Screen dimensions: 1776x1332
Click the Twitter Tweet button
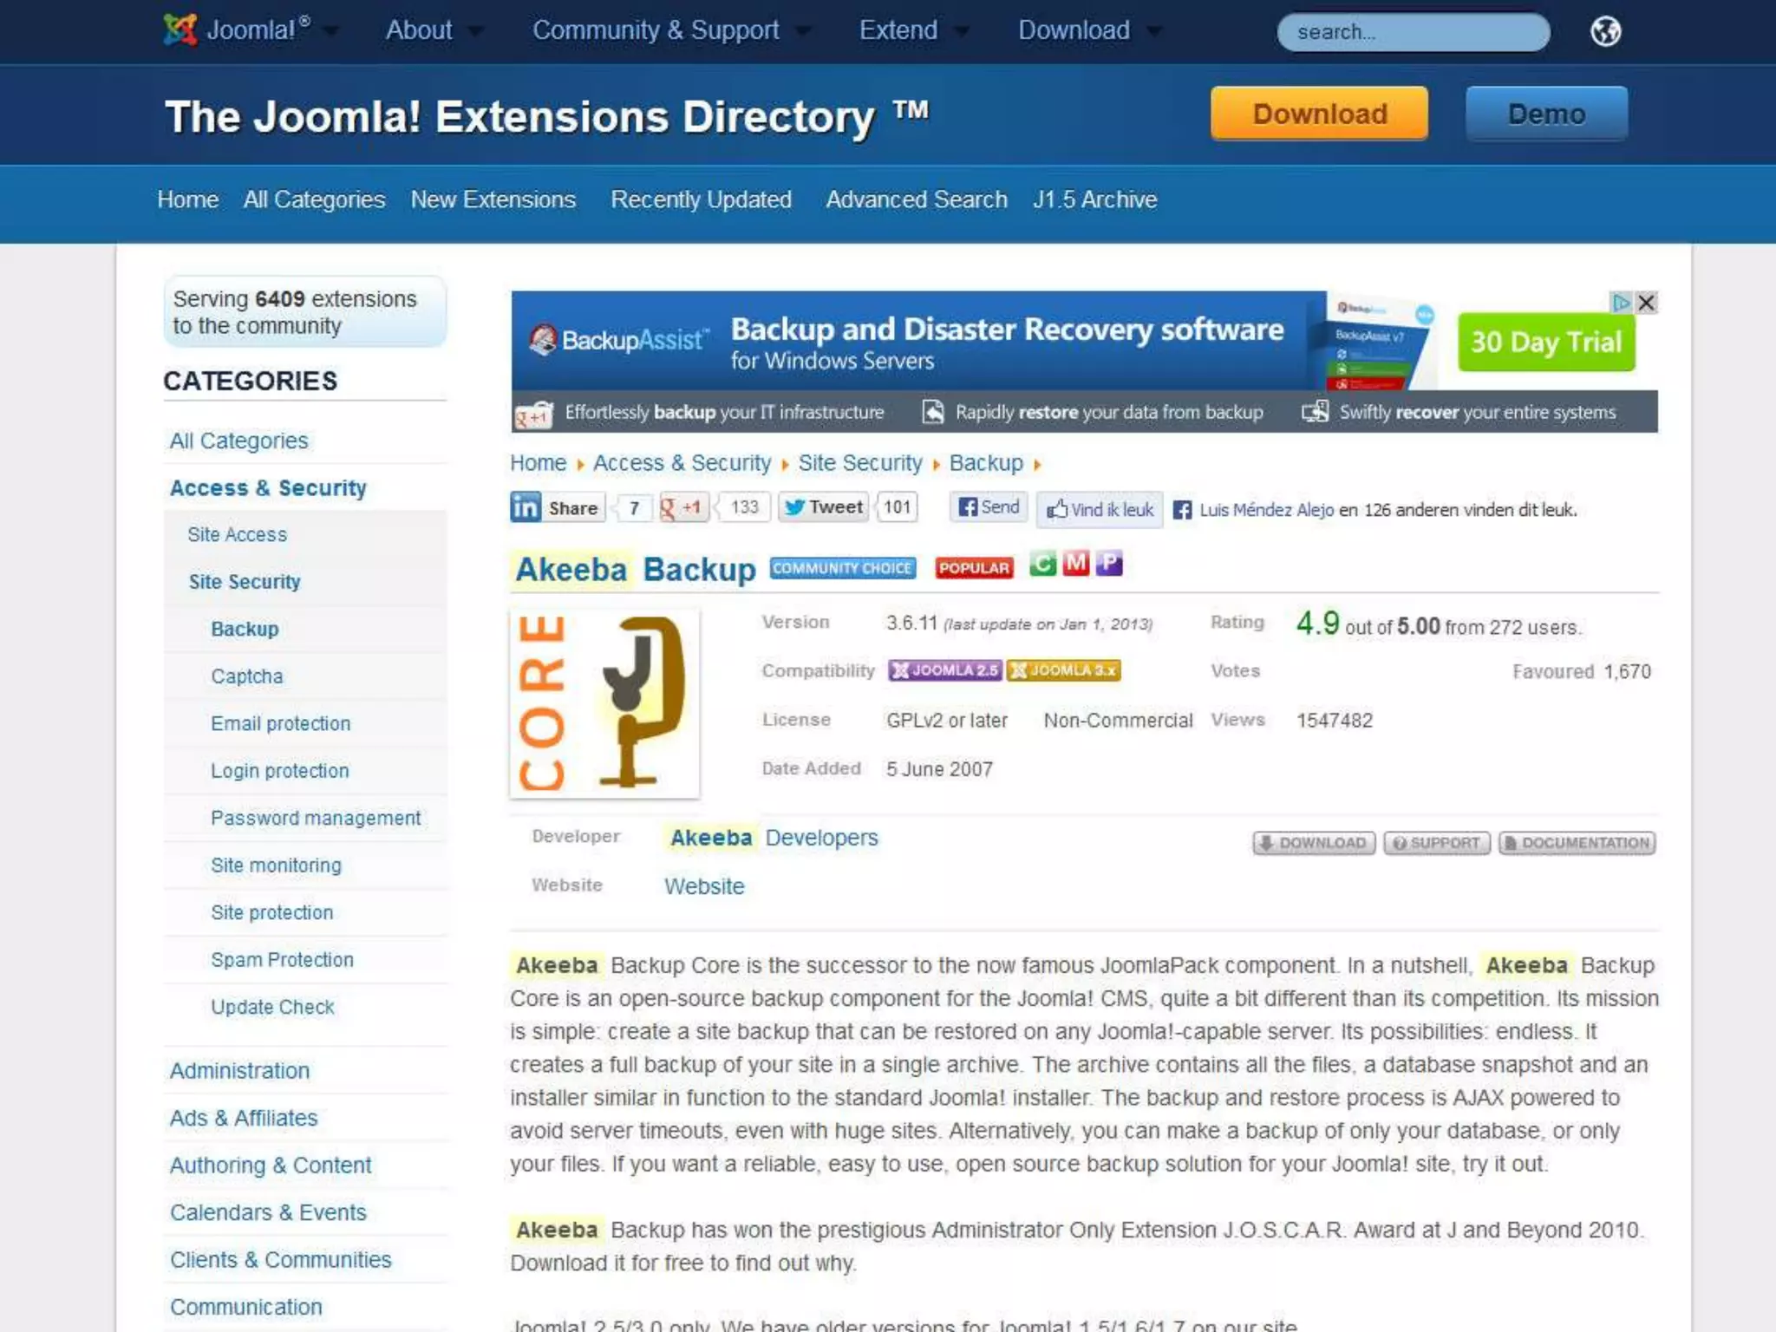pyautogui.click(x=824, y=507)
